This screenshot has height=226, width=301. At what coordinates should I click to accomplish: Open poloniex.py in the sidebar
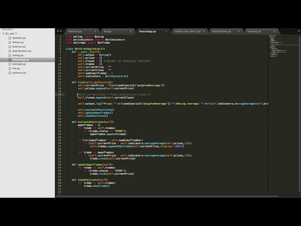(x=19, y=73)
